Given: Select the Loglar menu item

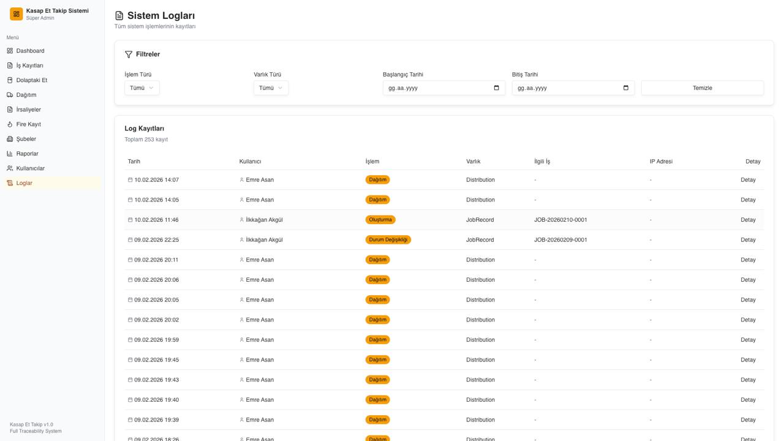Looking at the screenshot, I should point(24,183).
